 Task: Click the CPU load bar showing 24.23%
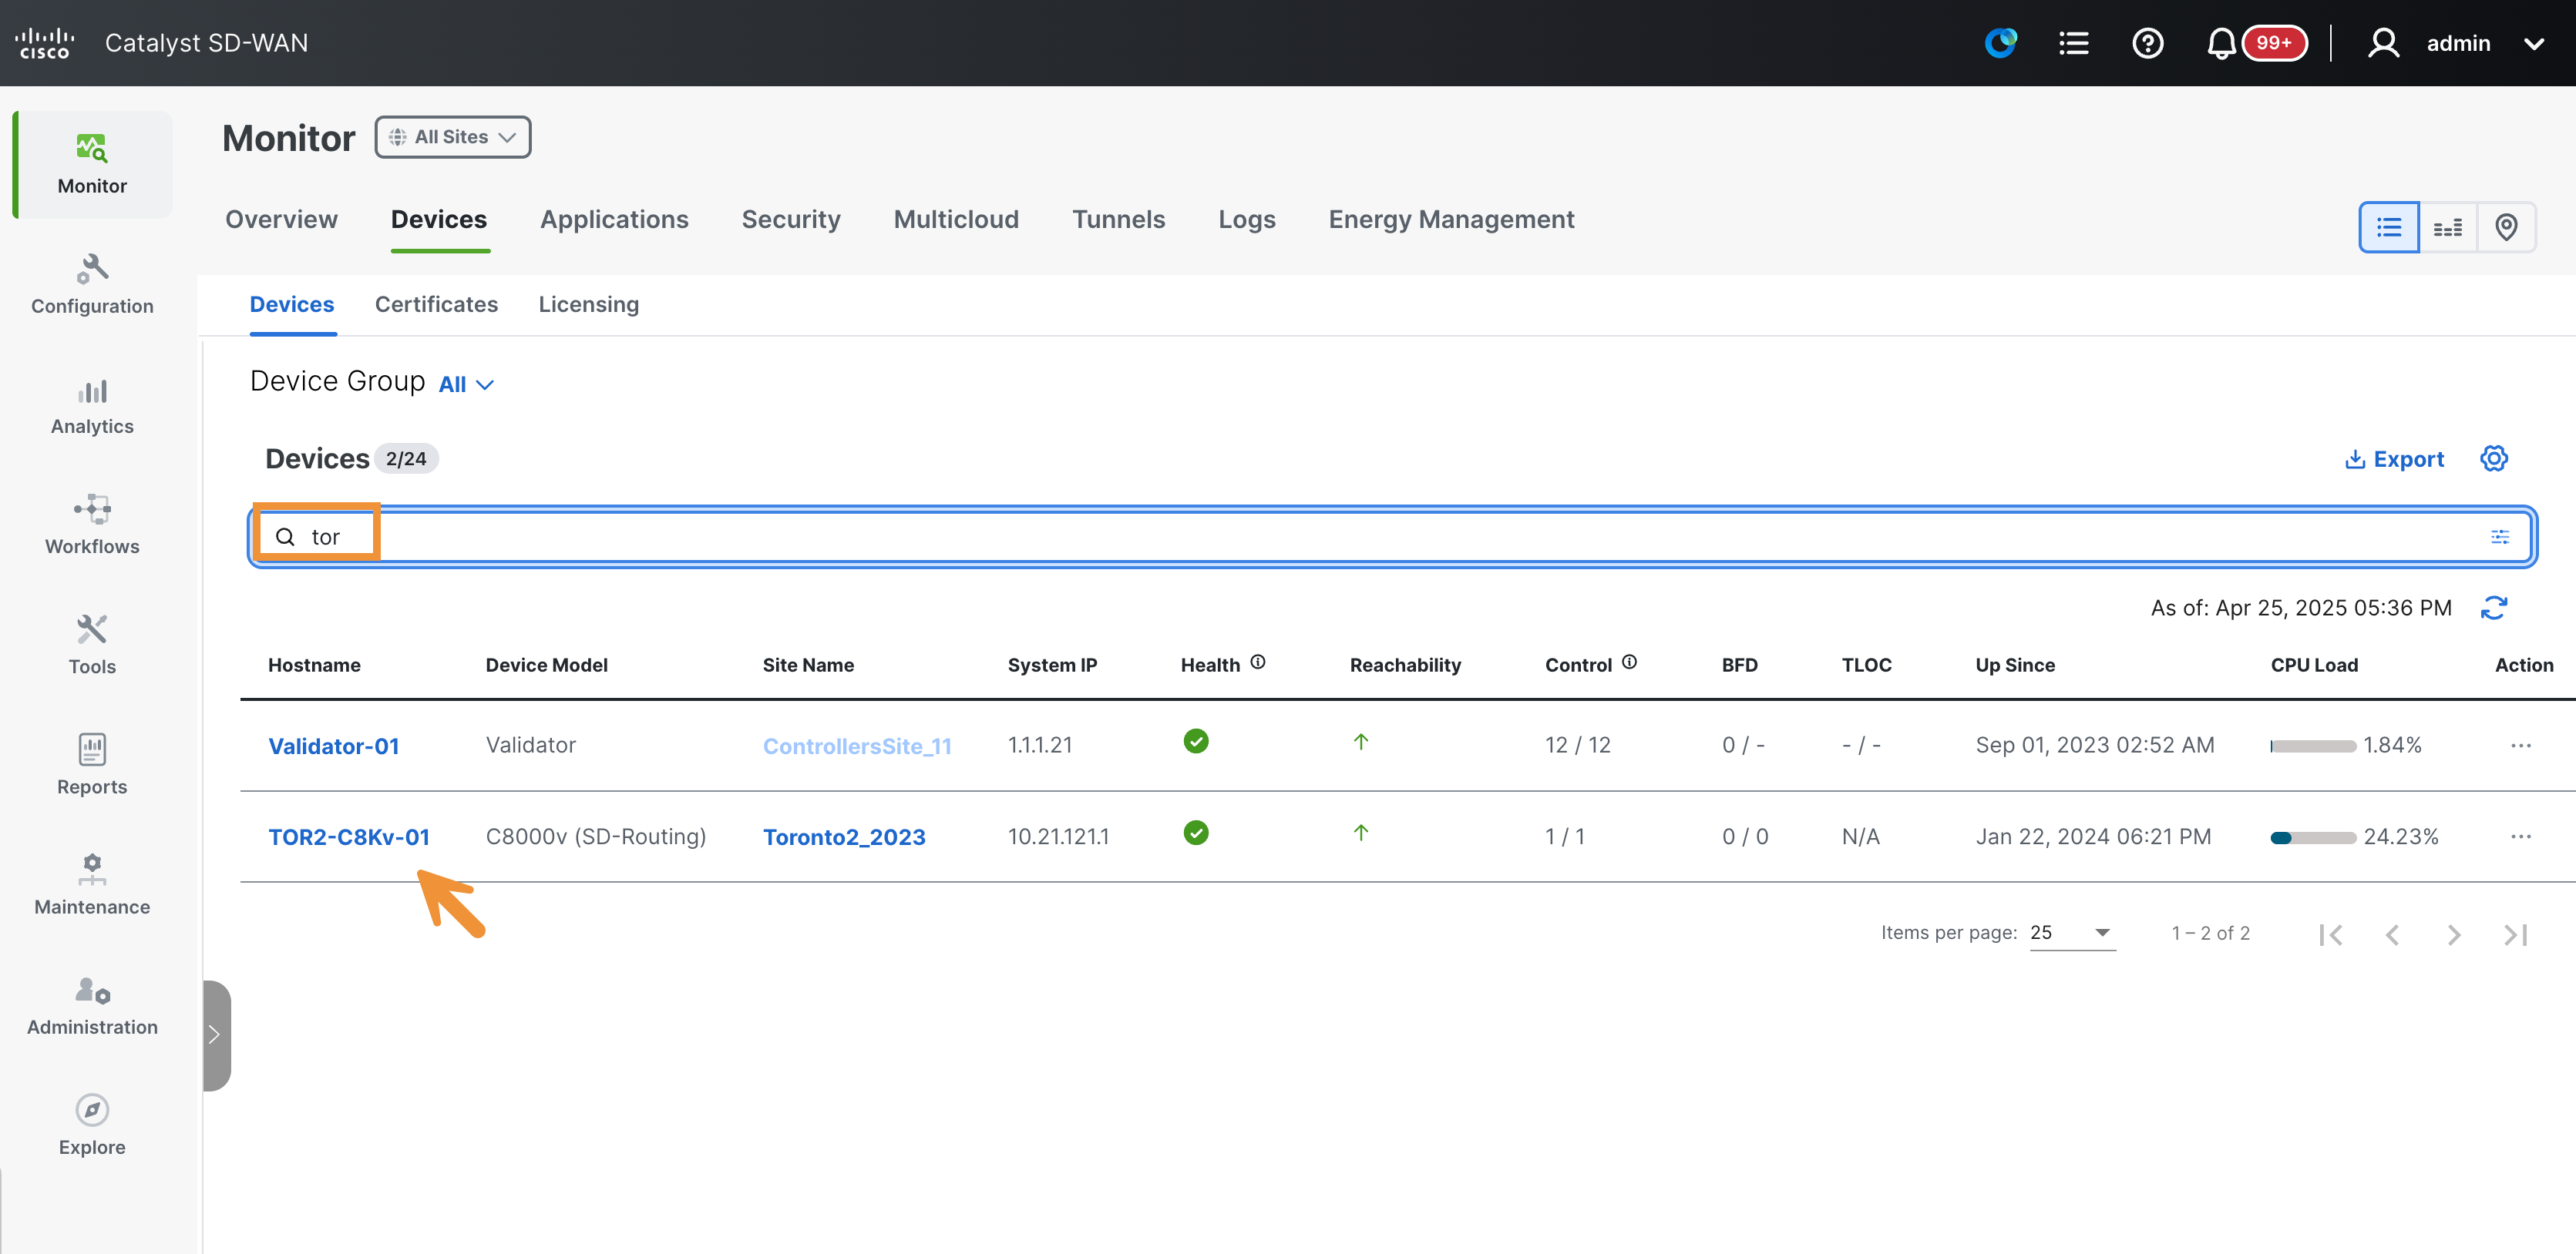click(x=2313, y=837)
